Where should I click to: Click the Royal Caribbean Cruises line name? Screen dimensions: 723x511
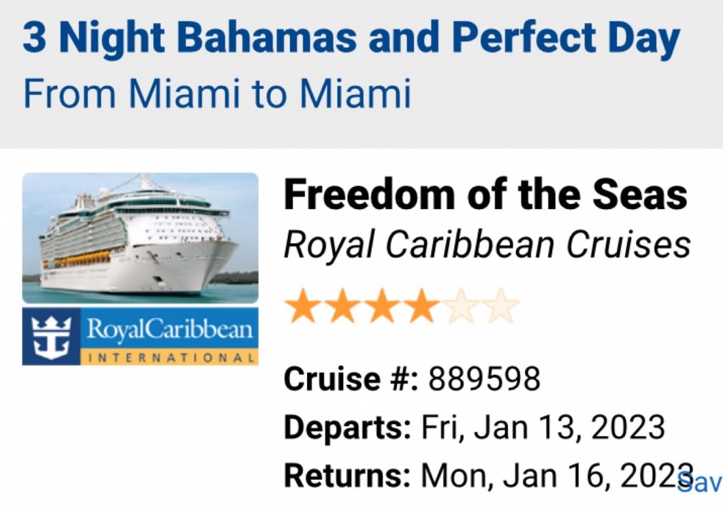[x=487, y=245]
